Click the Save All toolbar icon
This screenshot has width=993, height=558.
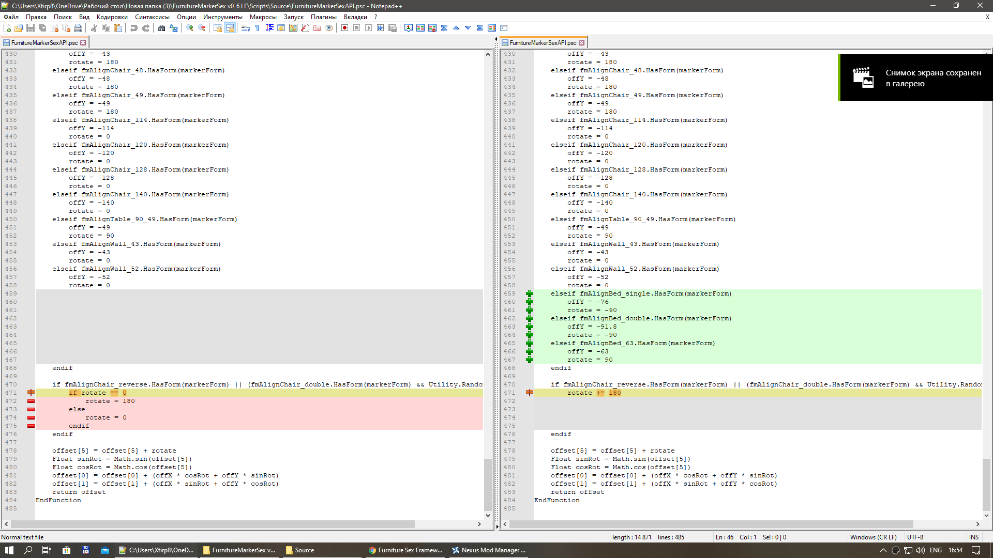[x=42, y=28]
